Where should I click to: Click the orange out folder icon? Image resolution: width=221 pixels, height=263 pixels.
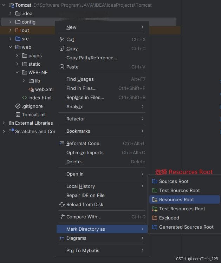18,30
